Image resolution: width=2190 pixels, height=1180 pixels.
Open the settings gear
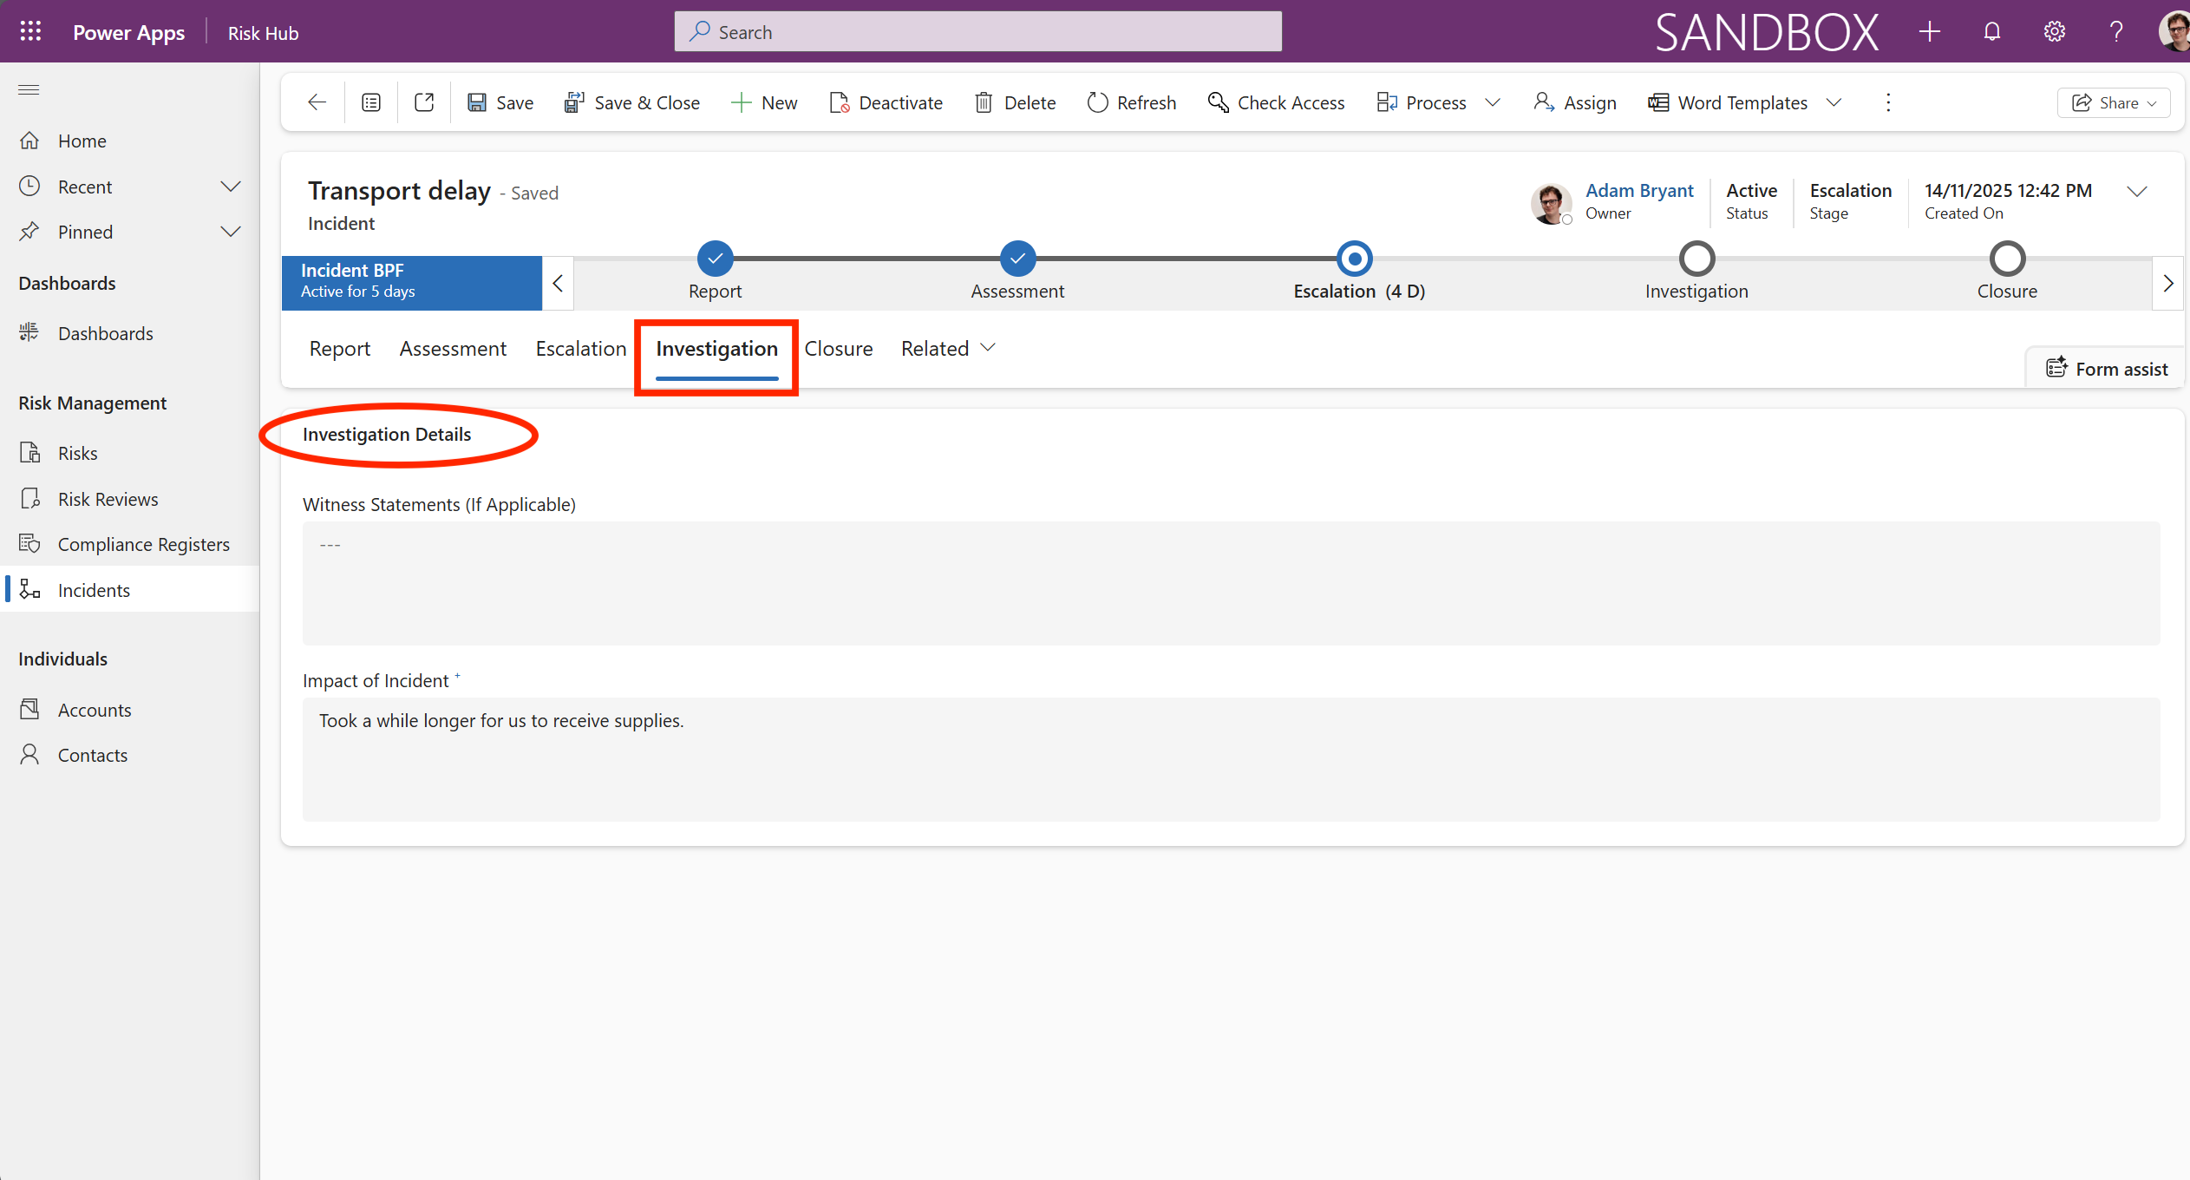pyautogui.click(x=2054, y=32)
